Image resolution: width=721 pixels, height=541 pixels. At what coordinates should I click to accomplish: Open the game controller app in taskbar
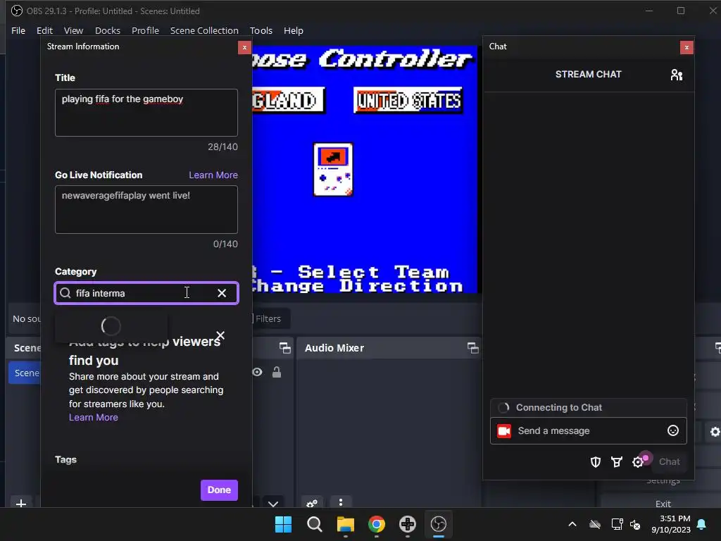[408, 524]
